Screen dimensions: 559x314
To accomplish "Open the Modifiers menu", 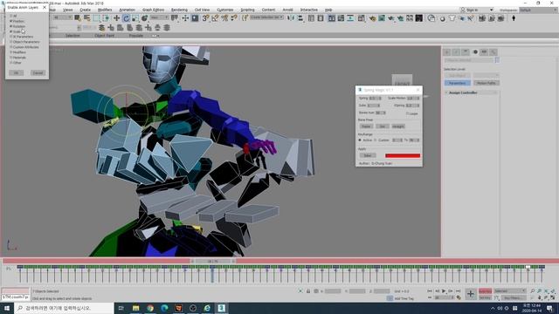I will point(105,10).
